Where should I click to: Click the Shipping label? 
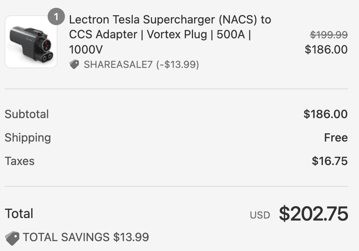coord(28,137)
